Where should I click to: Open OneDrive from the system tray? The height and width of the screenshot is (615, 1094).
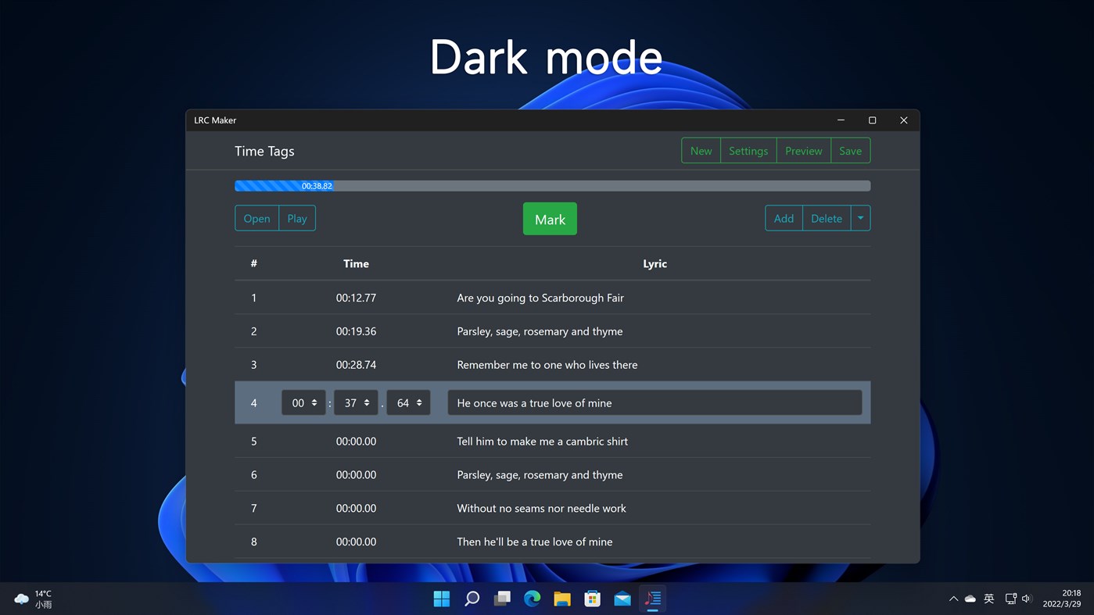tap(970, 598)
